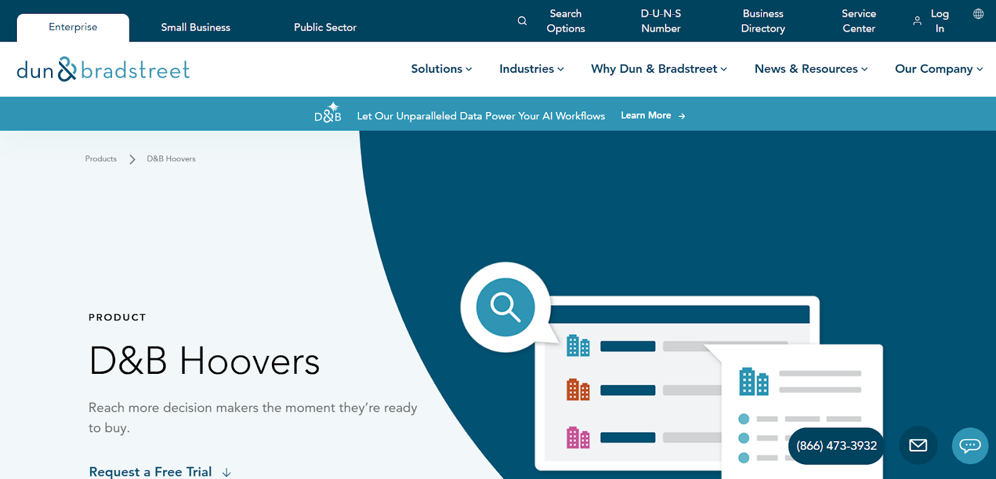Switch to the Public Sector tab
Screen dimensions: 996x479
click(325, 27)
